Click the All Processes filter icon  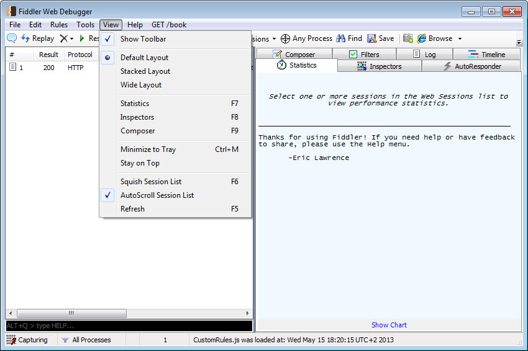click(65, 340)
